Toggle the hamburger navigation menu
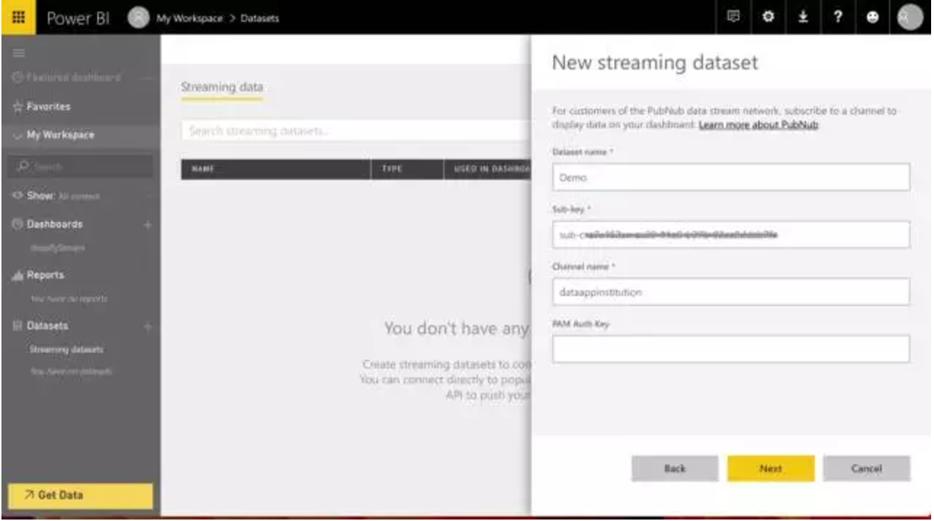 tap(18, 52)
